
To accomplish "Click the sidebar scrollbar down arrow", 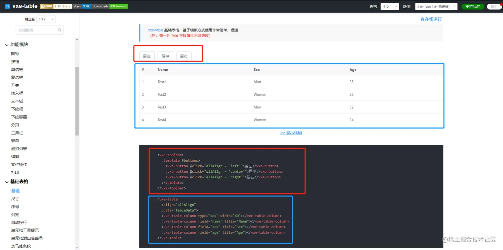I will click(x=77, y=247).
